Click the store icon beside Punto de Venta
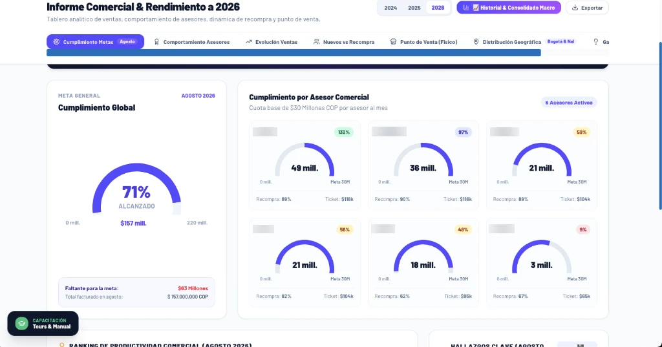 (x=394, y=42)
